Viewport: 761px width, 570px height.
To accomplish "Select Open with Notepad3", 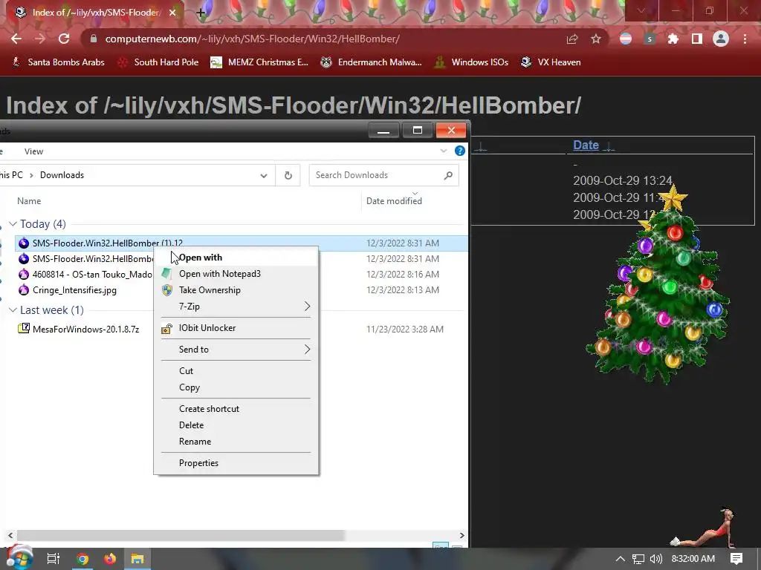I will point(236,274).
